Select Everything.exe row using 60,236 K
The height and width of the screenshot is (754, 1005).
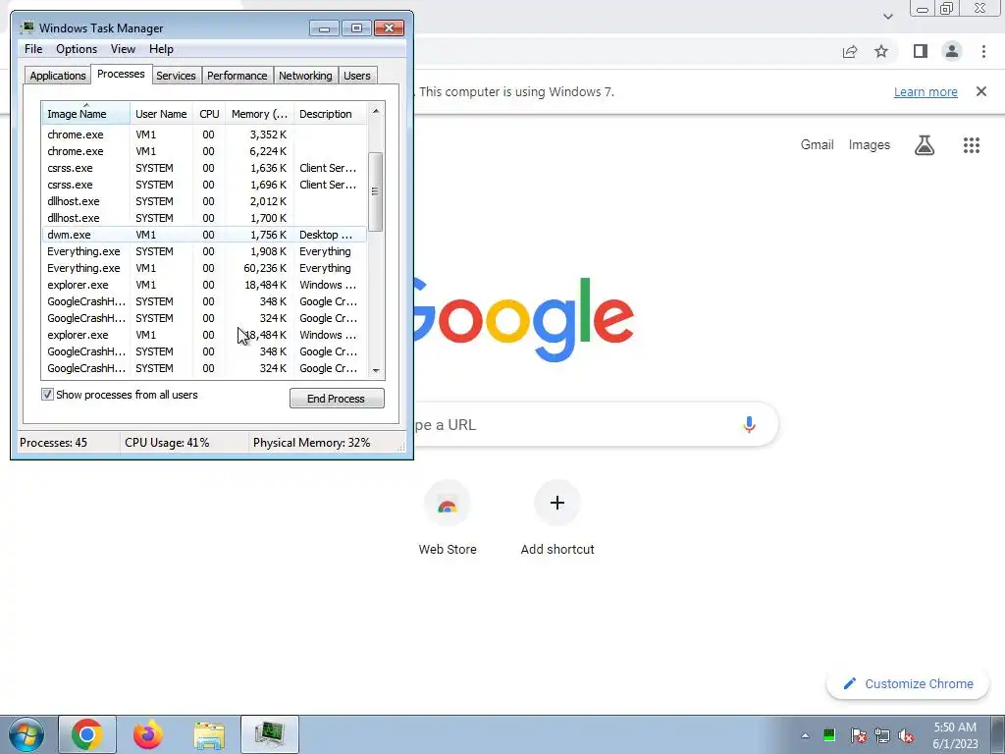click(x=205, y=268)
